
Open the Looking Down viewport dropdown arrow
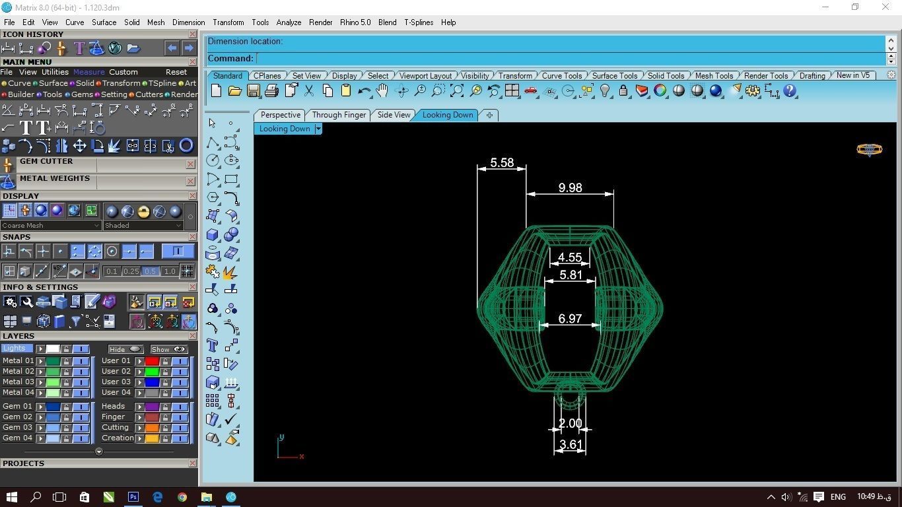318,129
